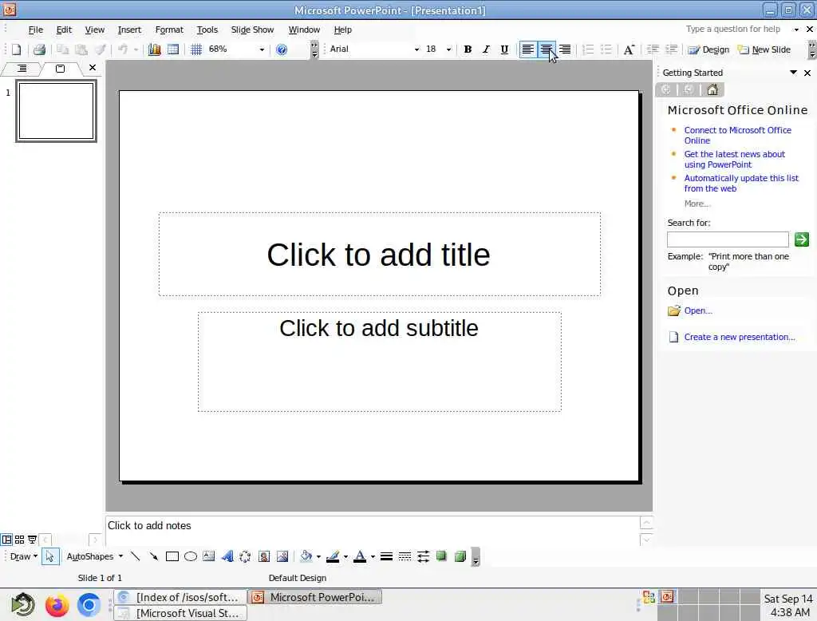This screenshot has height=621, width=817.
Task: Toggle Align Left
Action: pyautogui.click(x=528, y=49)
